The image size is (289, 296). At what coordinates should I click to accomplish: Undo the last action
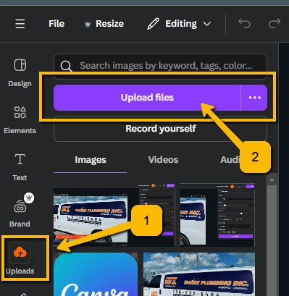(244, 24)
